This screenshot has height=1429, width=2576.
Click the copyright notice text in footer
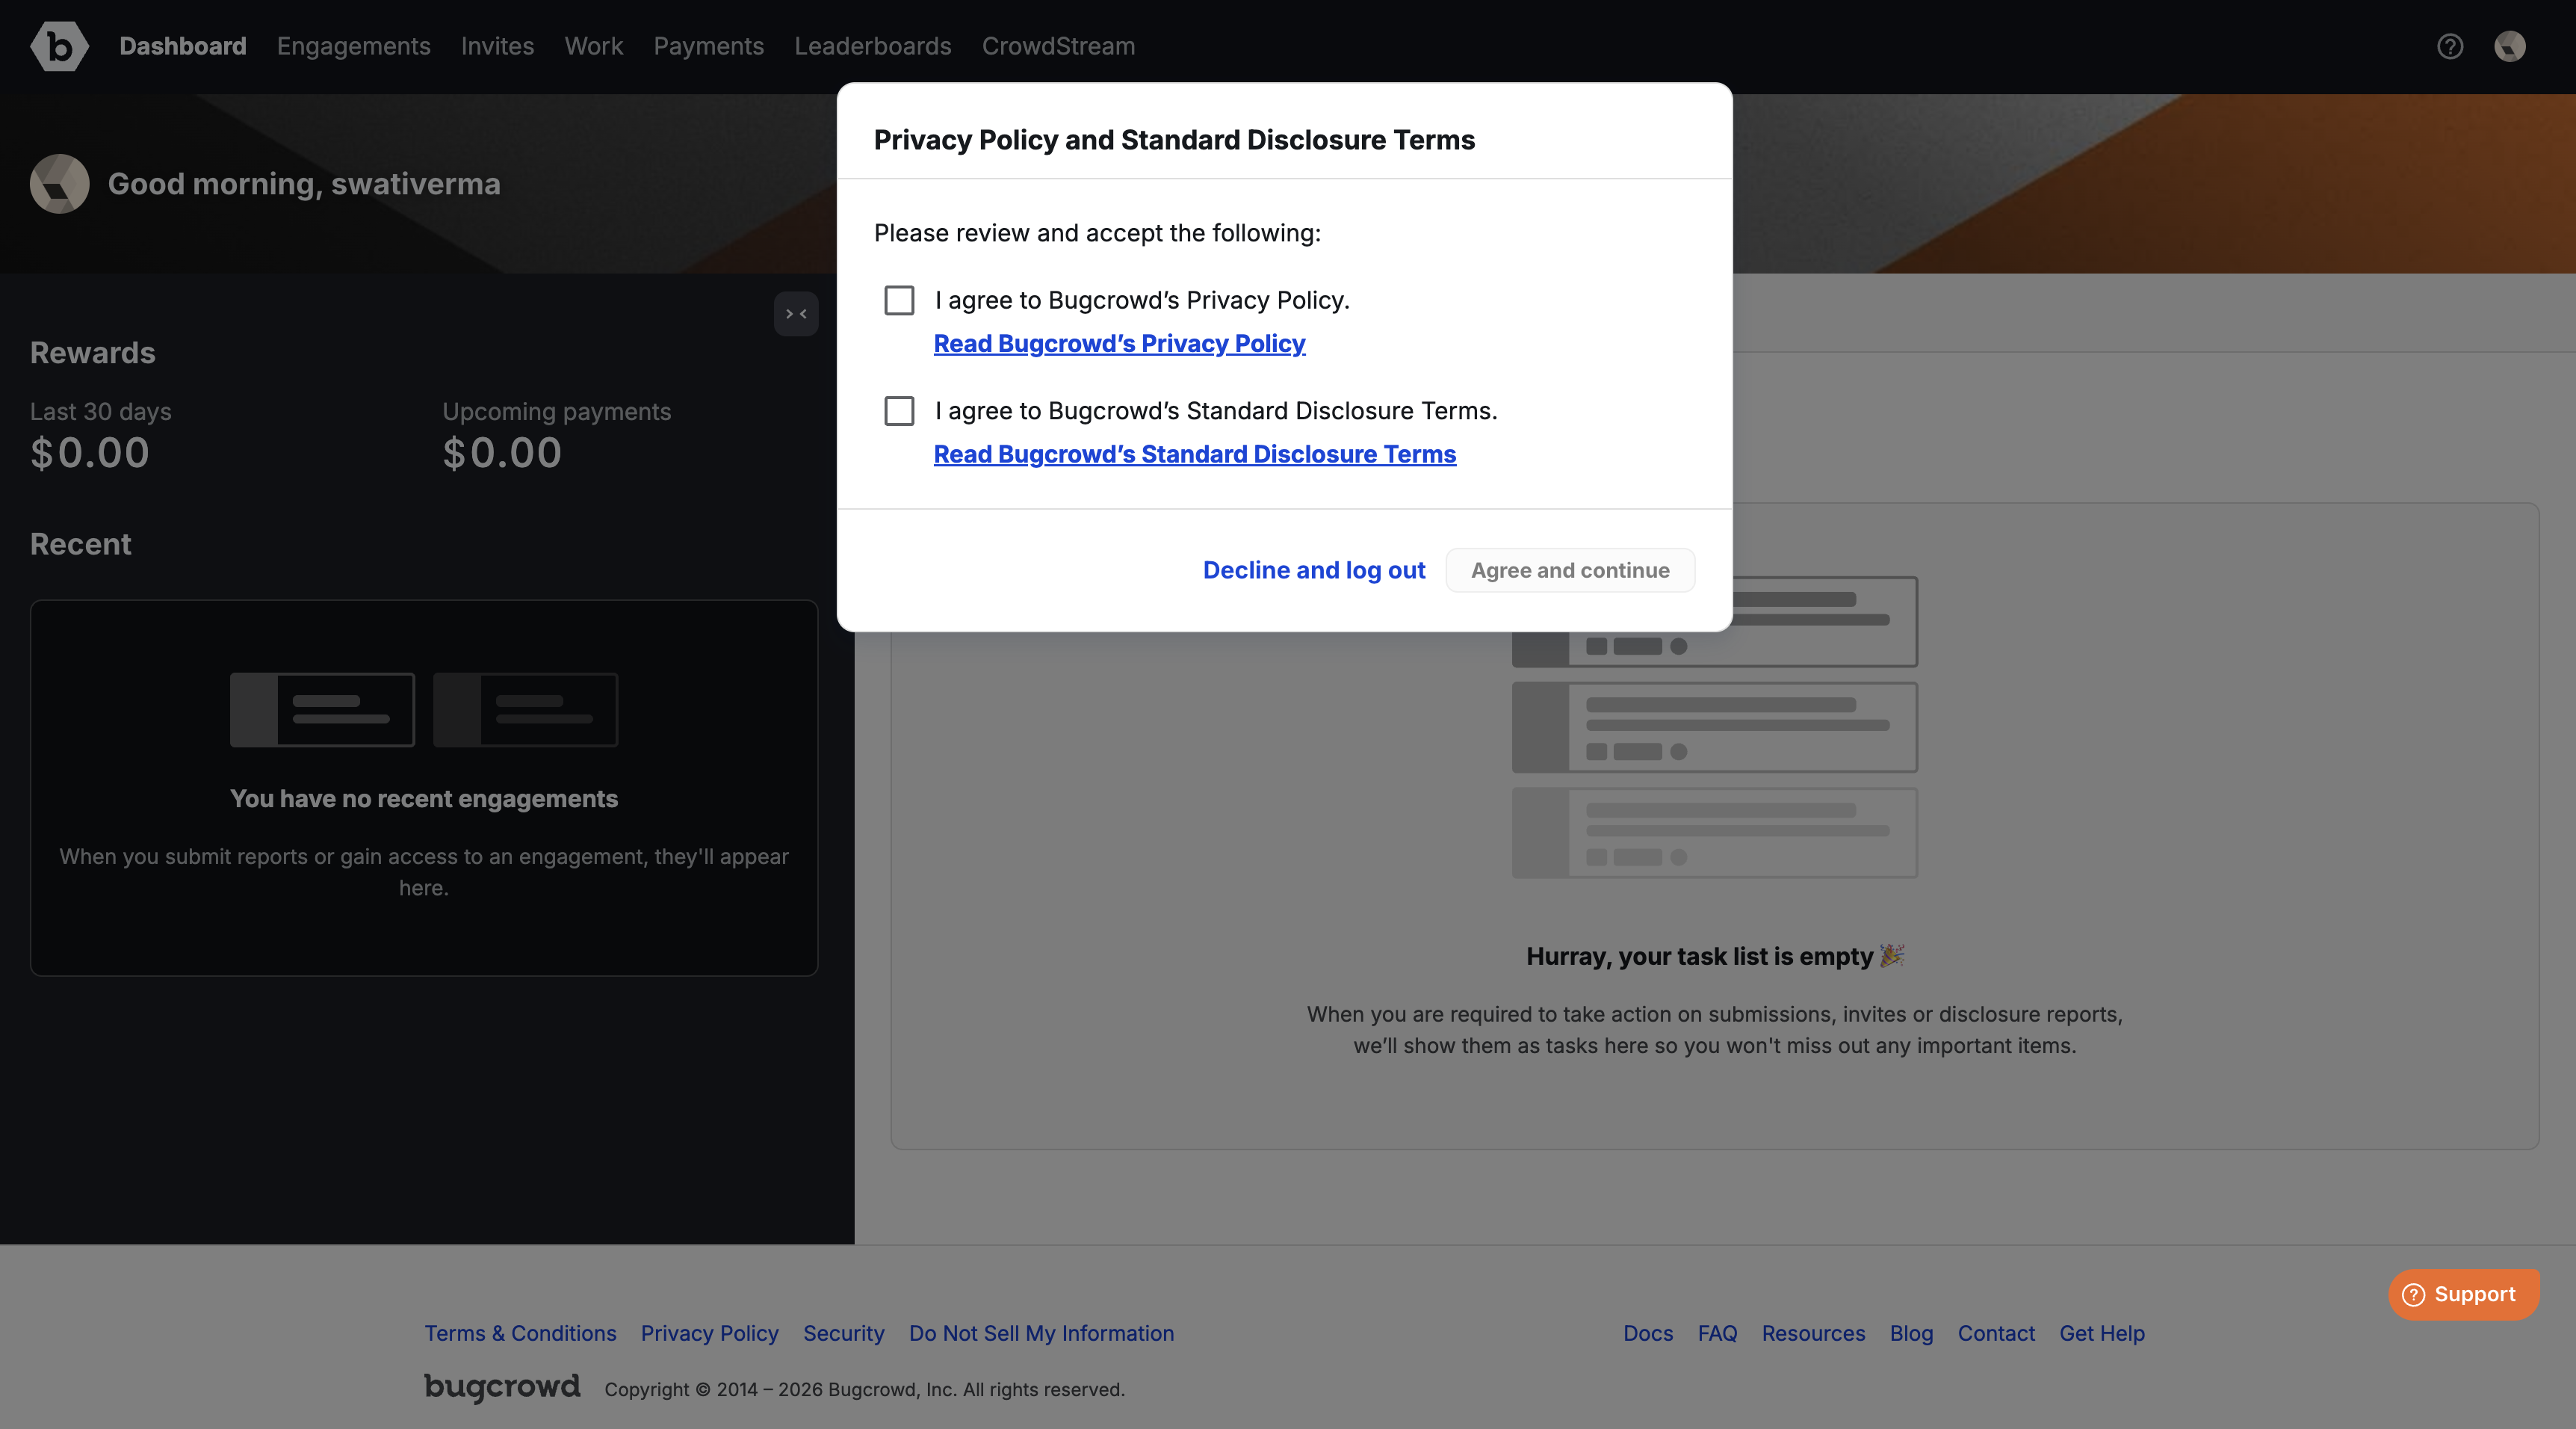pos(864,1389)
